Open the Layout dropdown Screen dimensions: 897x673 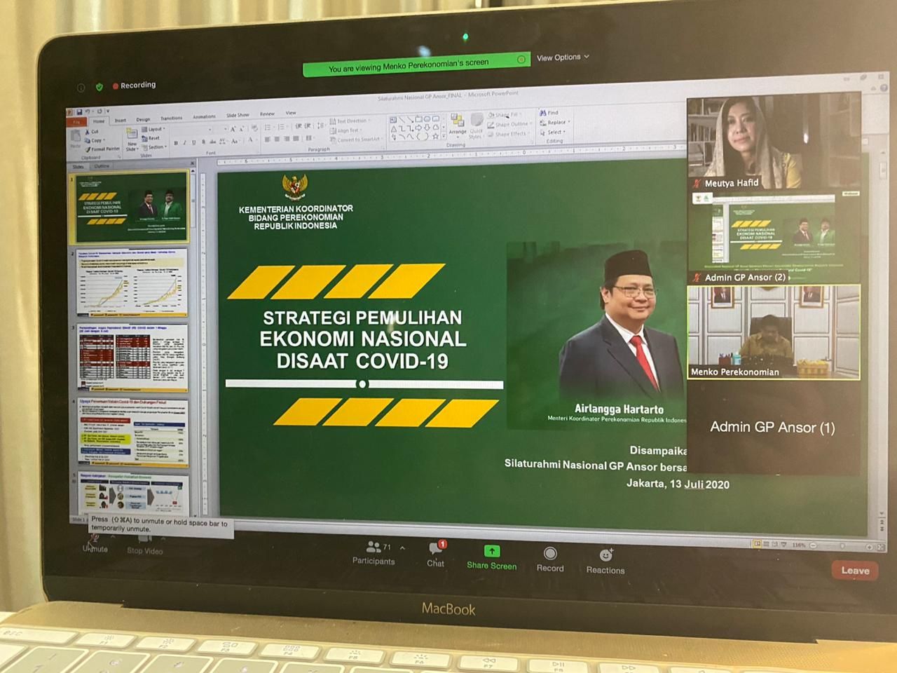coord(153,130)
